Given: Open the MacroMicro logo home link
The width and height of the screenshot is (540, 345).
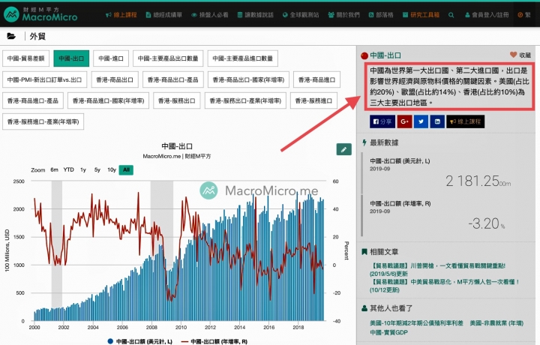Looking at the screenshot, I should (x=40, y=14).
